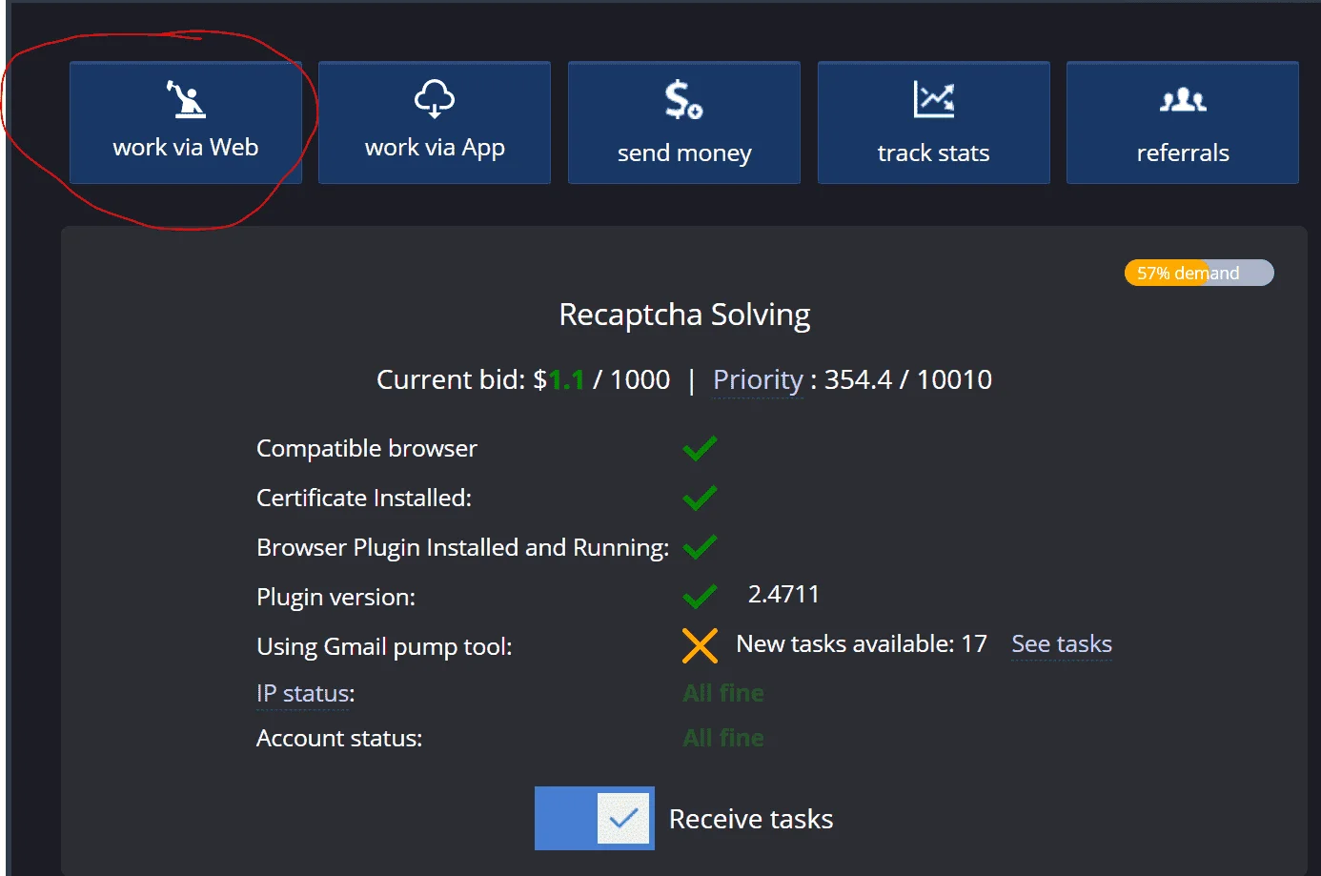
Task: Click plugin version number 2.4711
Action: [x=783, y=594]
